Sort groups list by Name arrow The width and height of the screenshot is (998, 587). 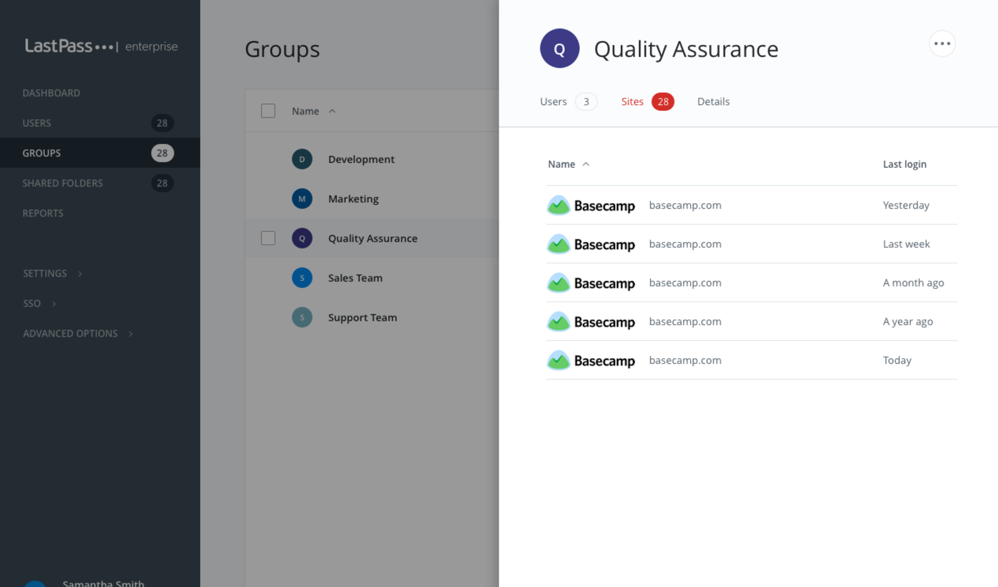[332, 111]
